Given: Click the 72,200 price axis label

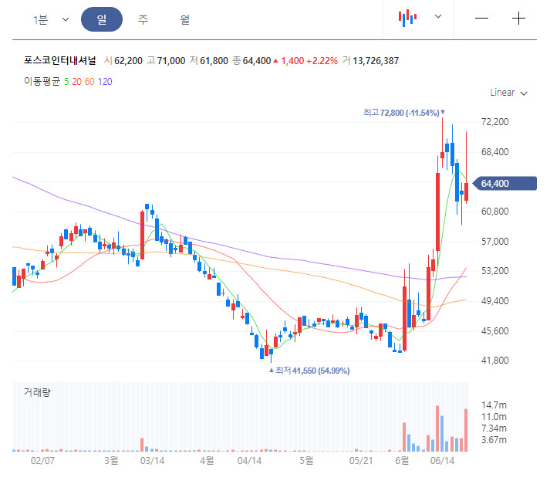Looking at the screenshot, I should 495,122.
